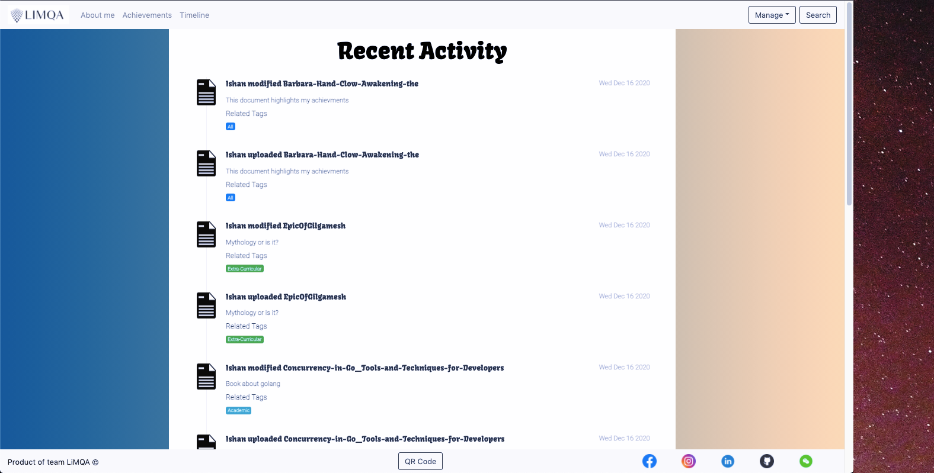
Task: Open the WeChat icon
Action: point(806,461)
